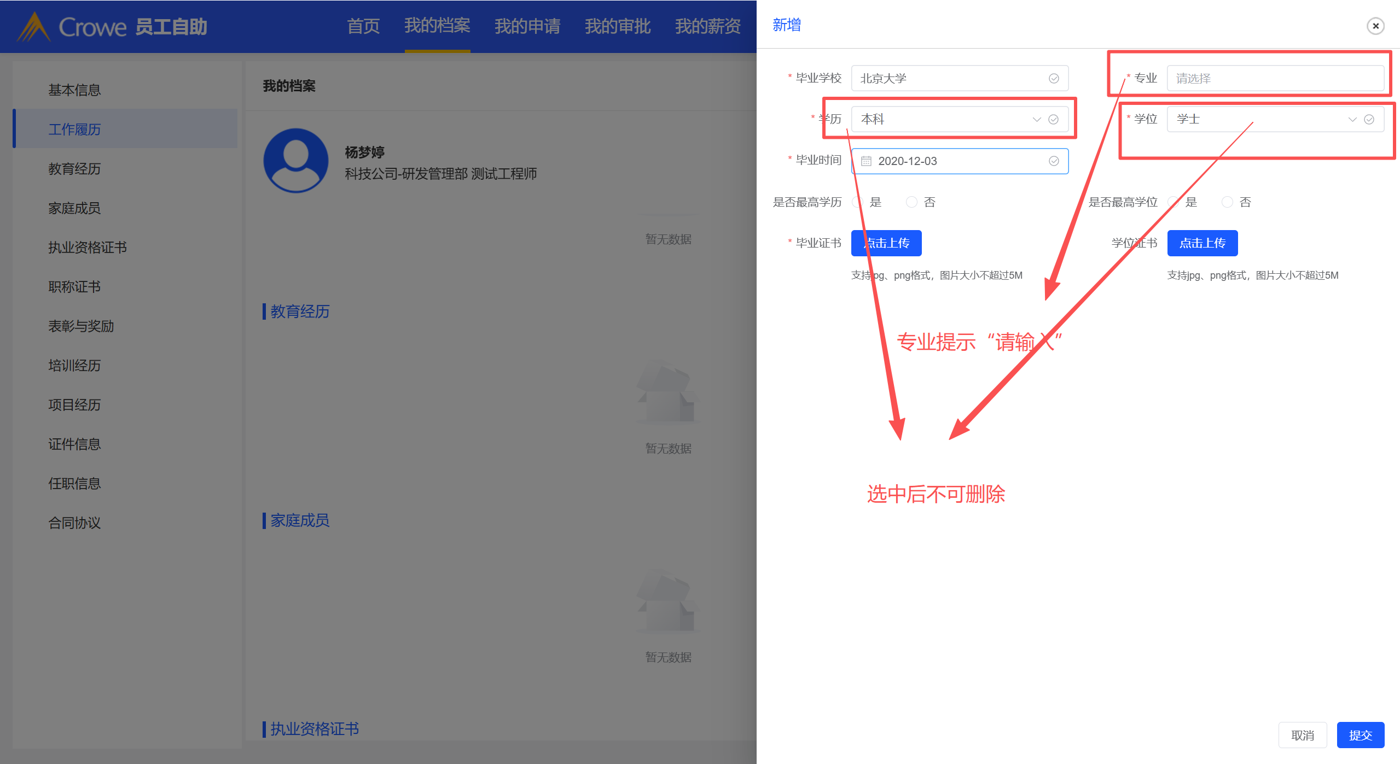Select 教育经历 in left sidebar
Image resolution: width=1400 pixels, height=764 pixels.
[x=74, y=169]
